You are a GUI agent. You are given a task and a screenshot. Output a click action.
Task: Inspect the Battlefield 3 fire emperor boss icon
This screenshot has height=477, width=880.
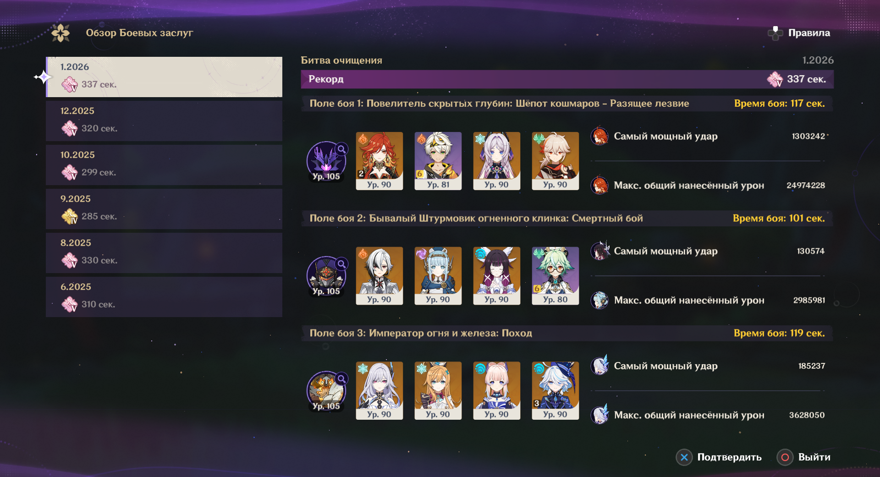326,391
